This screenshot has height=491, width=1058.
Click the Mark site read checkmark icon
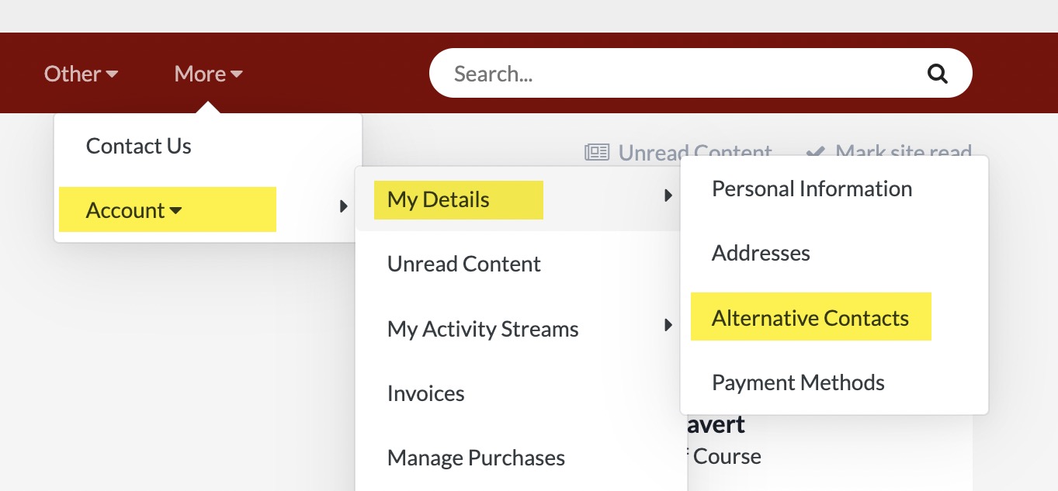point(815,152)
